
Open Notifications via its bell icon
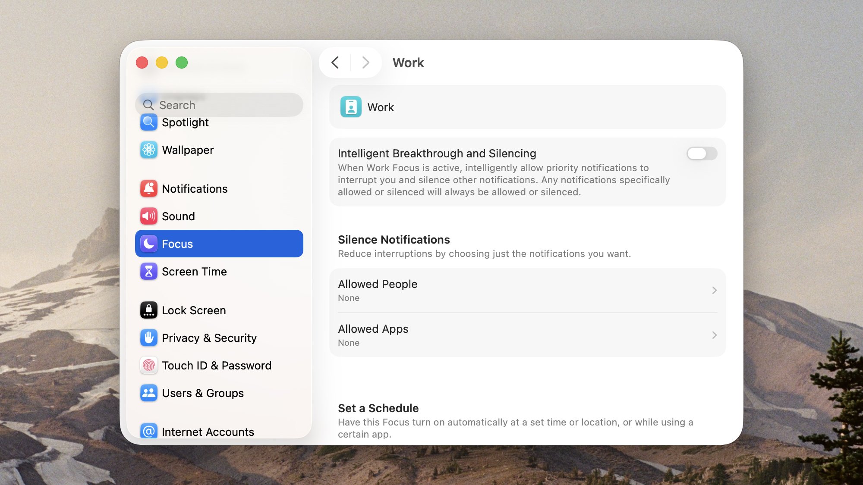(x=149, y=189)
